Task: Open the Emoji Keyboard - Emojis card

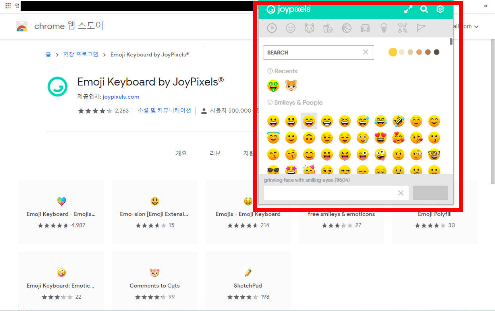Action: (x=62, y=212)
